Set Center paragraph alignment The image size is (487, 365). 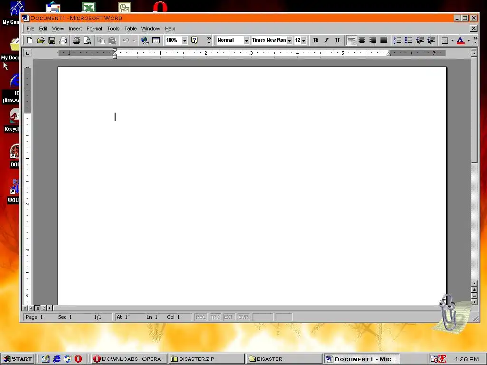click(x=362, y=40)
